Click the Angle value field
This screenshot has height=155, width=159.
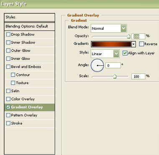tap(113, 65)
